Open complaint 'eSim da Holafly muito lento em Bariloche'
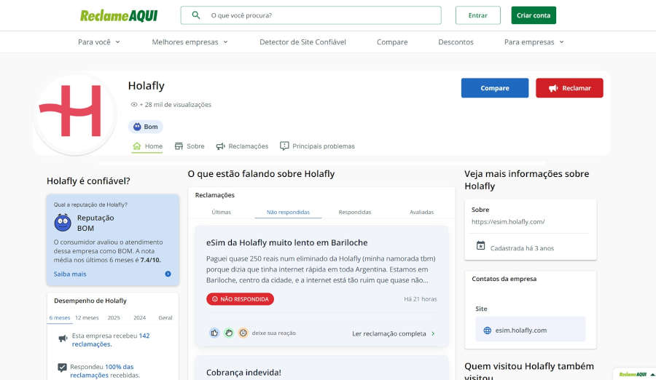This screenshot has width=656, height=380. click(286, 242)
